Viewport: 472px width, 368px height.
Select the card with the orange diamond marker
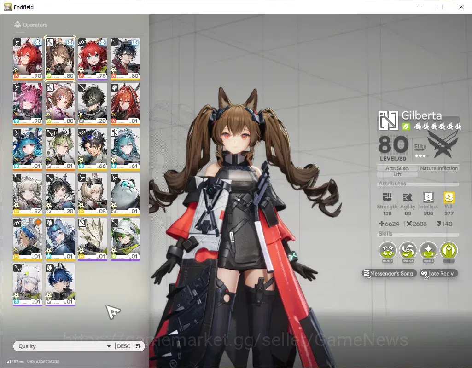(27, 239)
